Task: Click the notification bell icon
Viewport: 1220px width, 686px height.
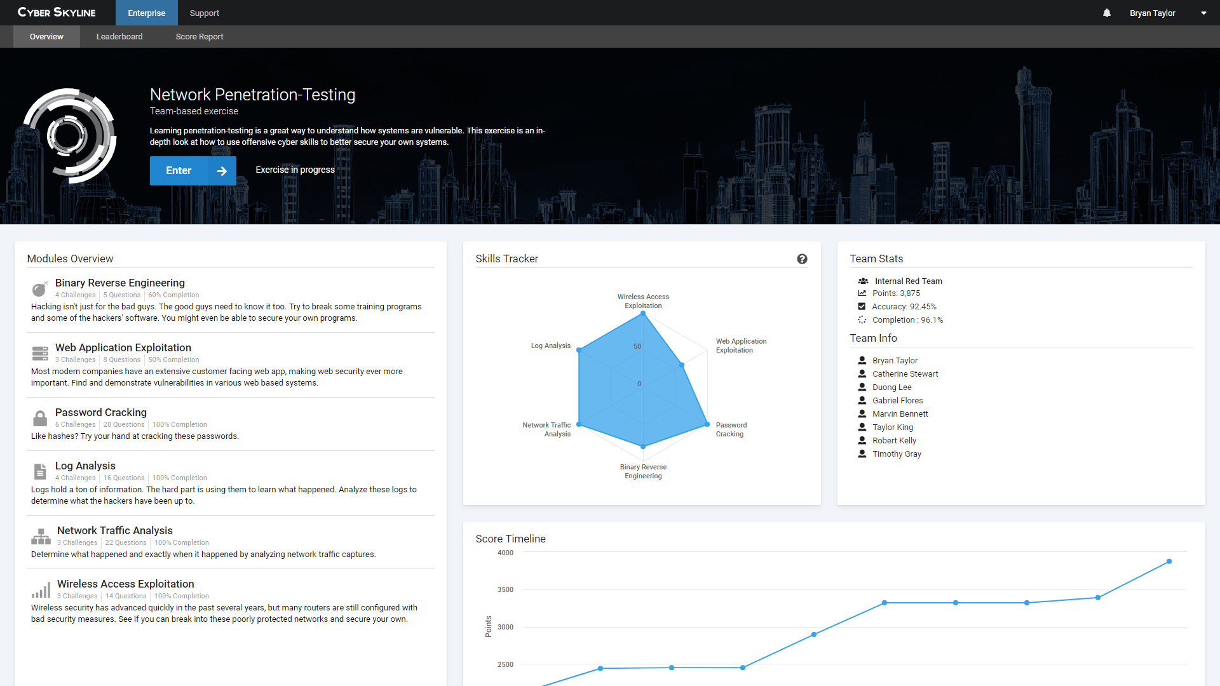Action: click(1107, 13)
